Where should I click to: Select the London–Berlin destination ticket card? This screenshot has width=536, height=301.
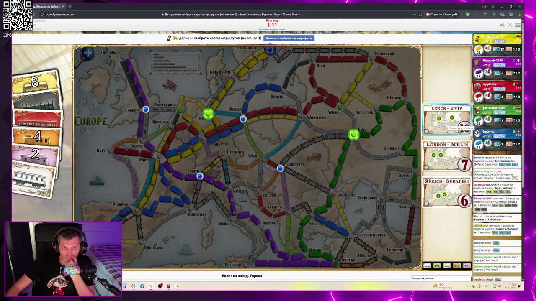447,156
